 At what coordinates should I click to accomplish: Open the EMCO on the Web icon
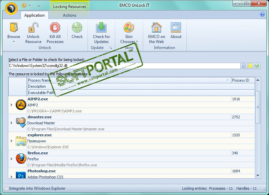pos(156,28)
